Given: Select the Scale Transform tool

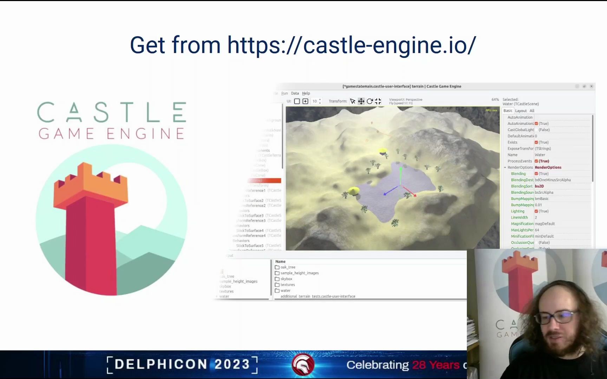Looking at the screenshot, I should (378, 101).
